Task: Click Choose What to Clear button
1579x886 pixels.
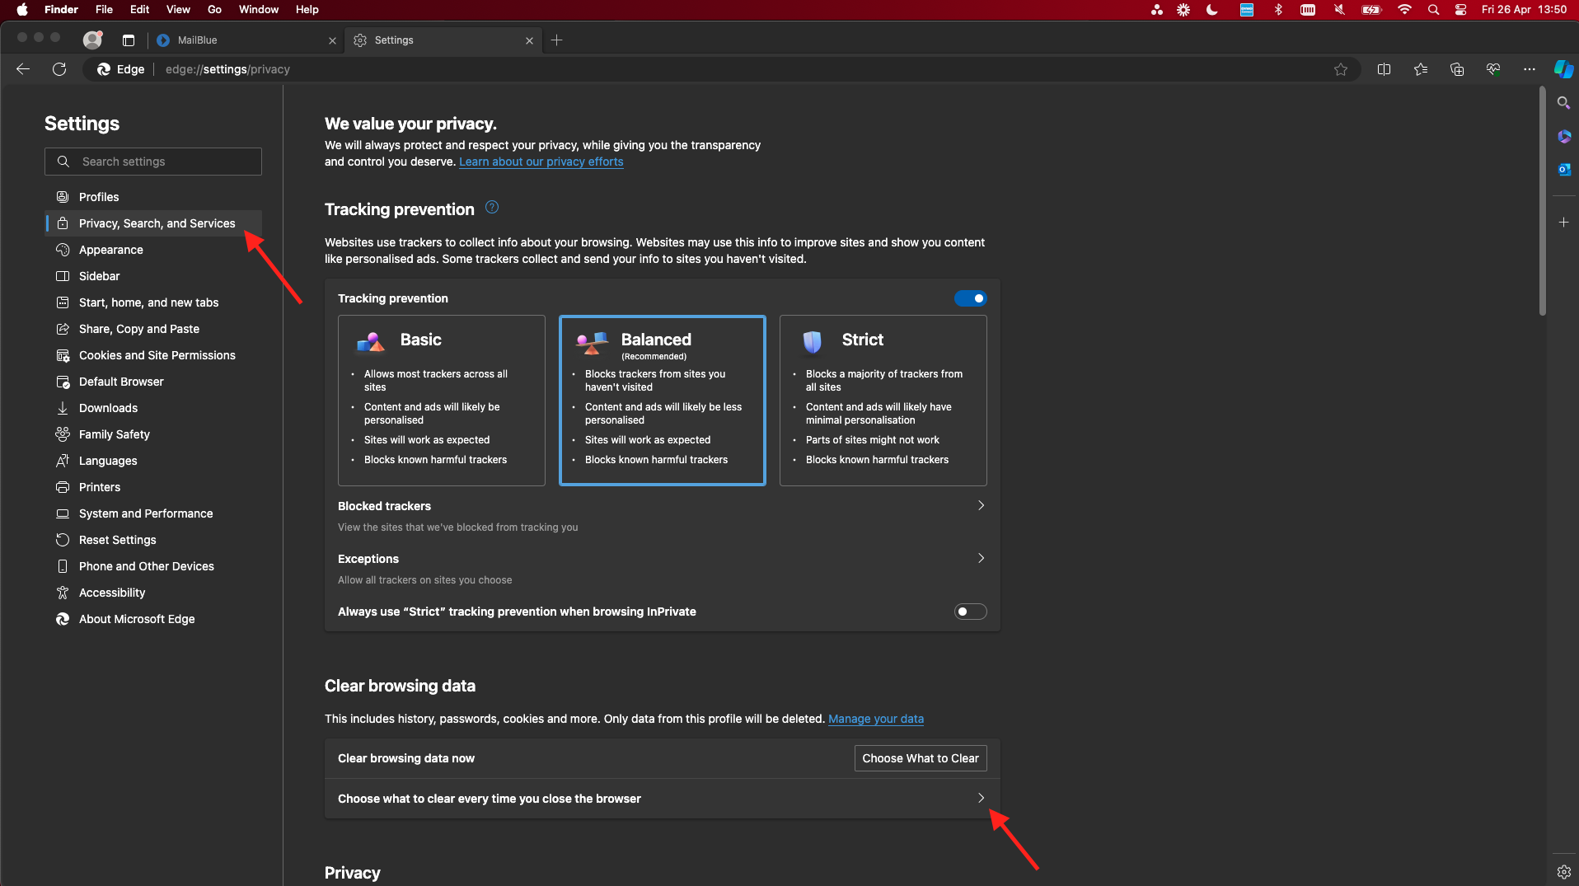Action: [921, 758]
